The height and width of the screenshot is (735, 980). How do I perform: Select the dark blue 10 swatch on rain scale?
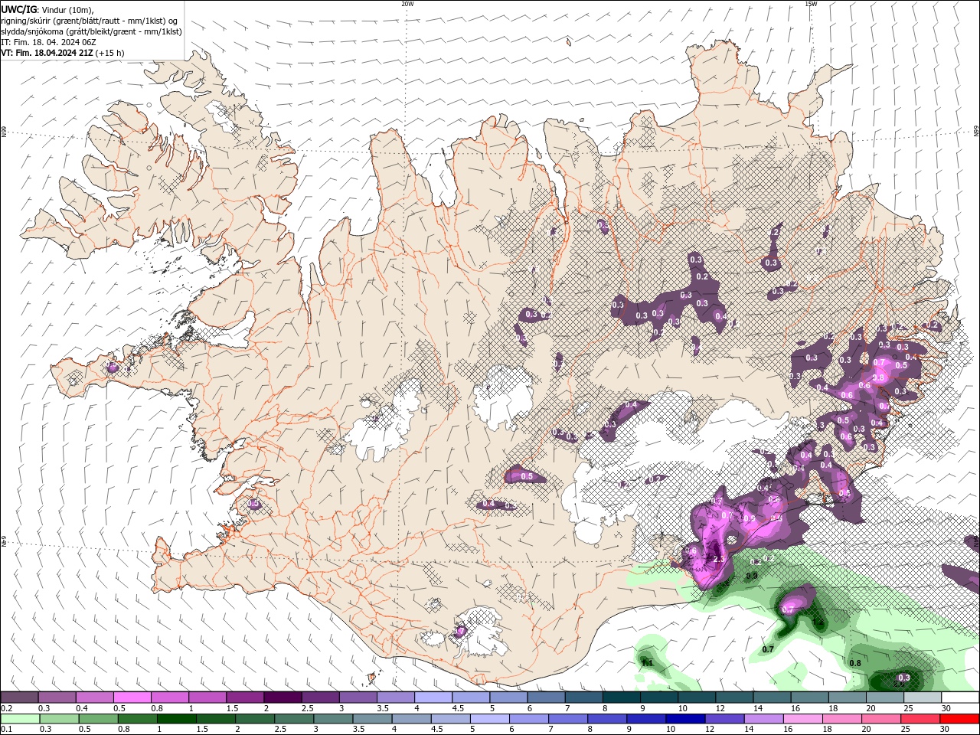(685, 719)
